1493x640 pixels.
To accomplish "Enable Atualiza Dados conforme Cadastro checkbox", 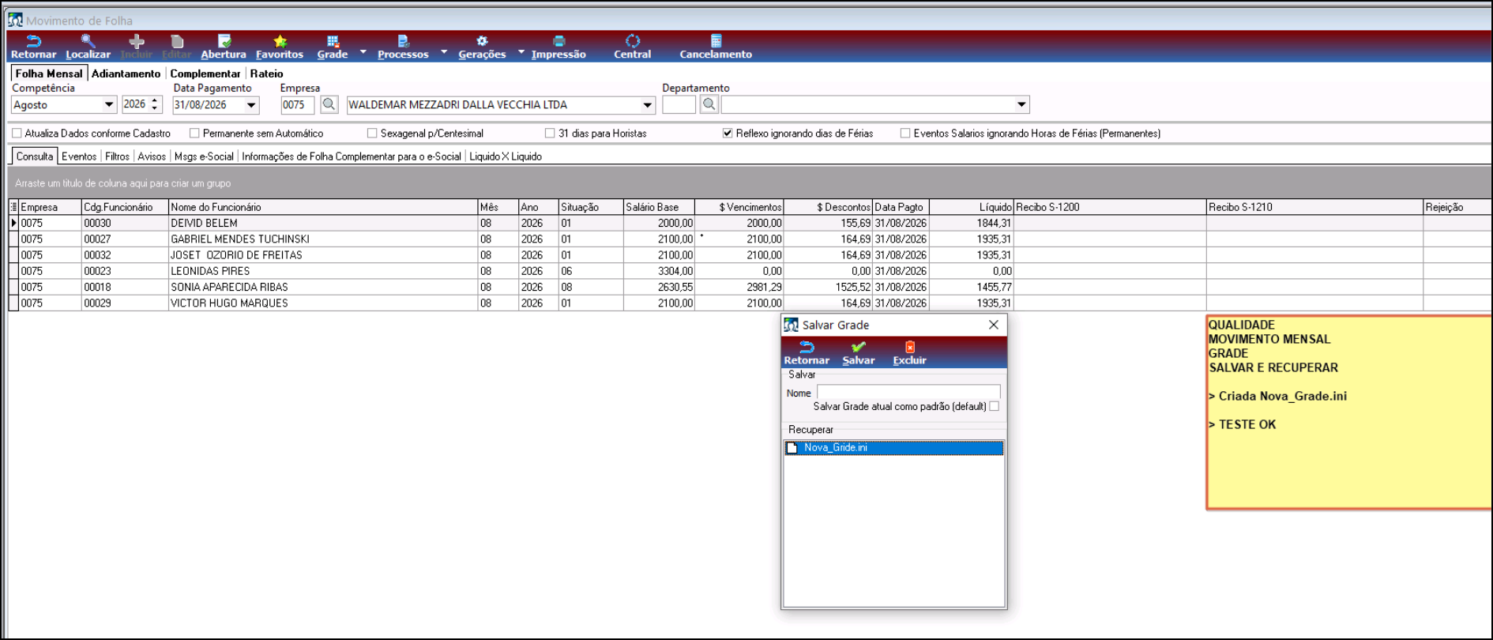I will (x=17, y=134).
